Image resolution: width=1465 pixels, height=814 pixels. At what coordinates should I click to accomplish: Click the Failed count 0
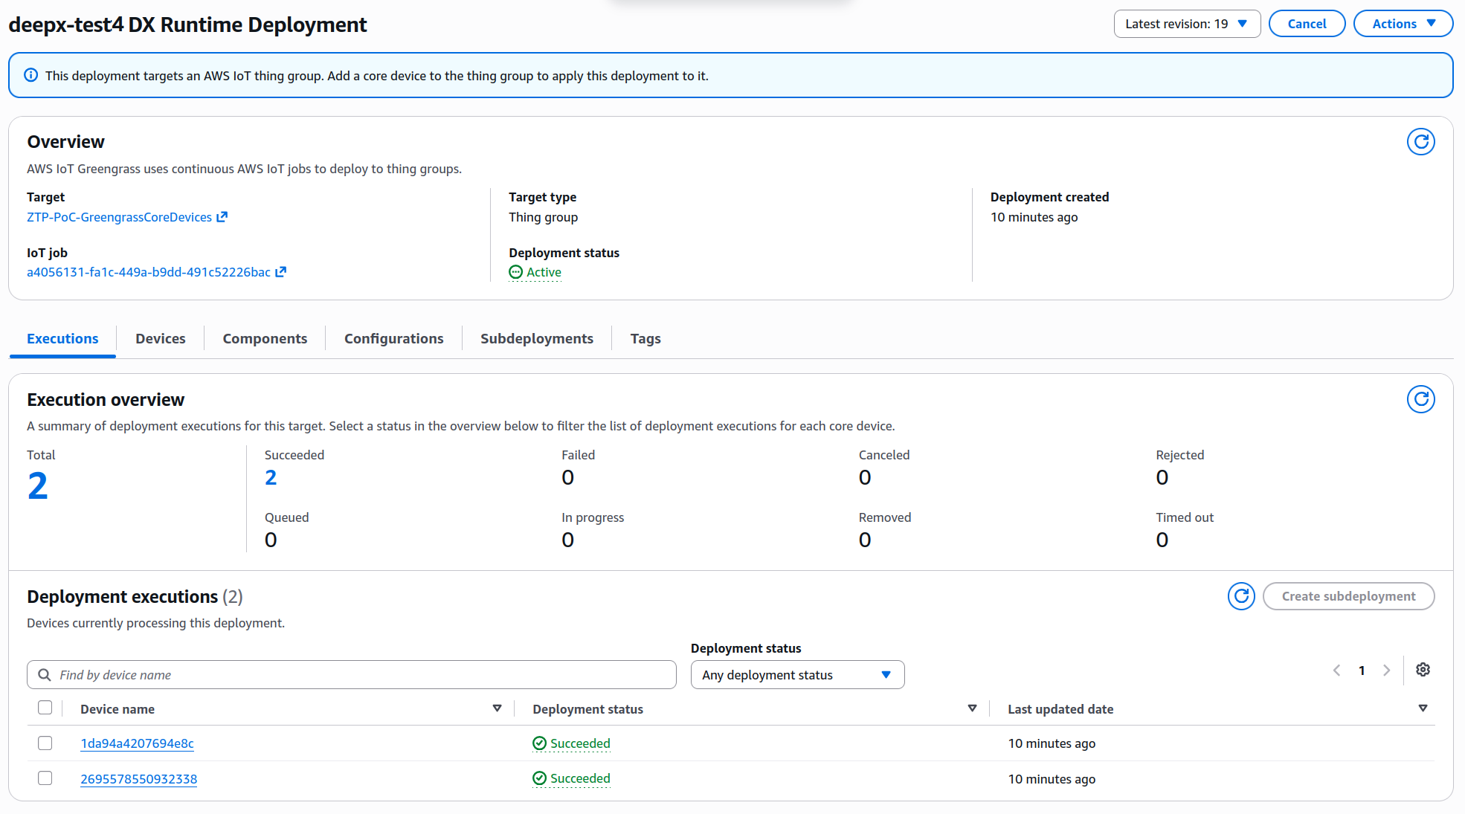pos(568,477)
